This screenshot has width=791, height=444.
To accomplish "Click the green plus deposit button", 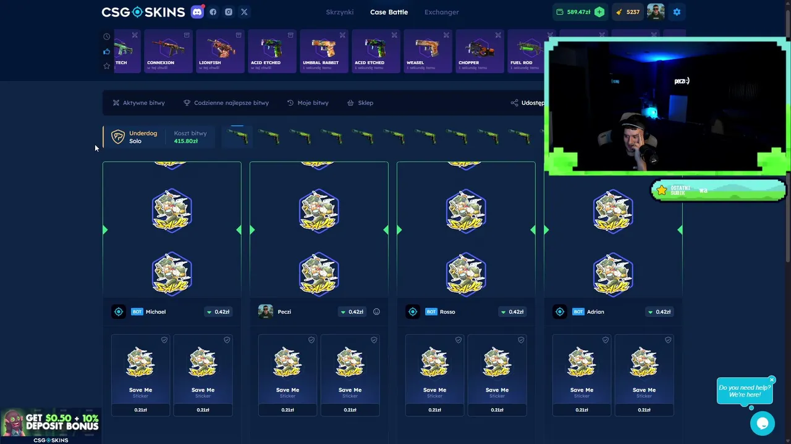I will pos(599,12).
